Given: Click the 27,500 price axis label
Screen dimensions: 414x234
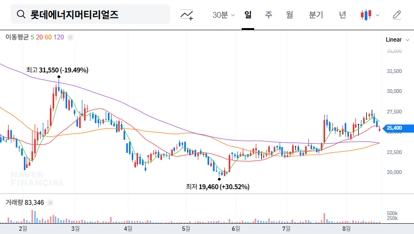Looking at the screenshot, I should point(394,112).
